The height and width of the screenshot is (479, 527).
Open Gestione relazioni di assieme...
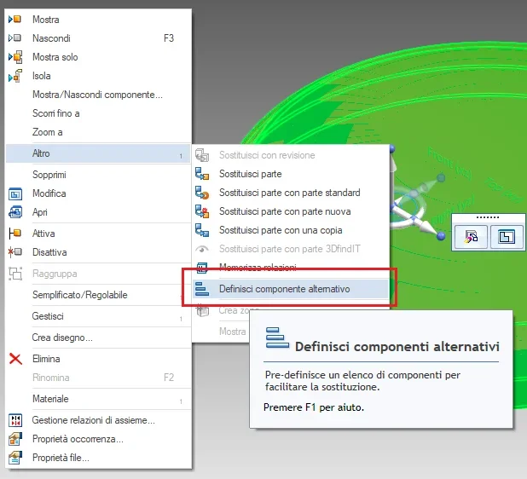[93, 420]
